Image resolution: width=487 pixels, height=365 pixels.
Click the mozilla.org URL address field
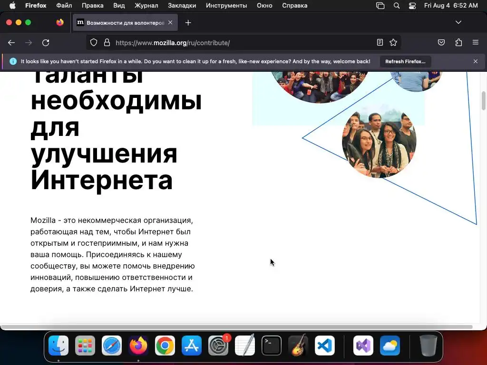243,43
